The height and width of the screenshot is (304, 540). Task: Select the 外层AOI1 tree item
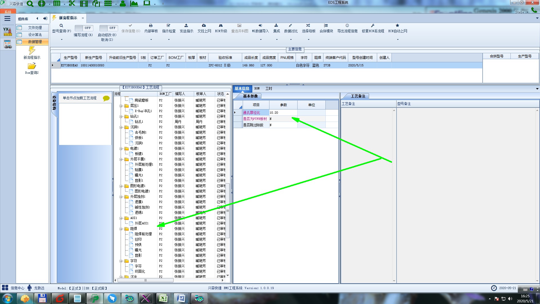pos(141,223)
